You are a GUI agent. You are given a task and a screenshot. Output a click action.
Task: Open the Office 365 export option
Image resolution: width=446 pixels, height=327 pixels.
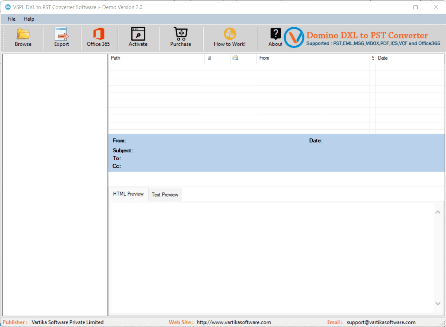coord(98,37)
